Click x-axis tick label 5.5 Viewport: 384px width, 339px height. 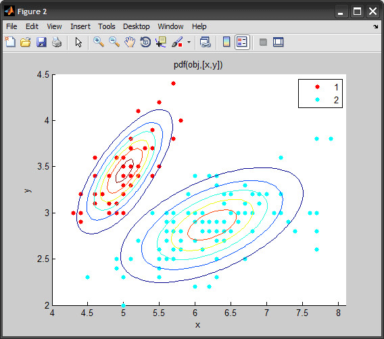pos(159,313)
